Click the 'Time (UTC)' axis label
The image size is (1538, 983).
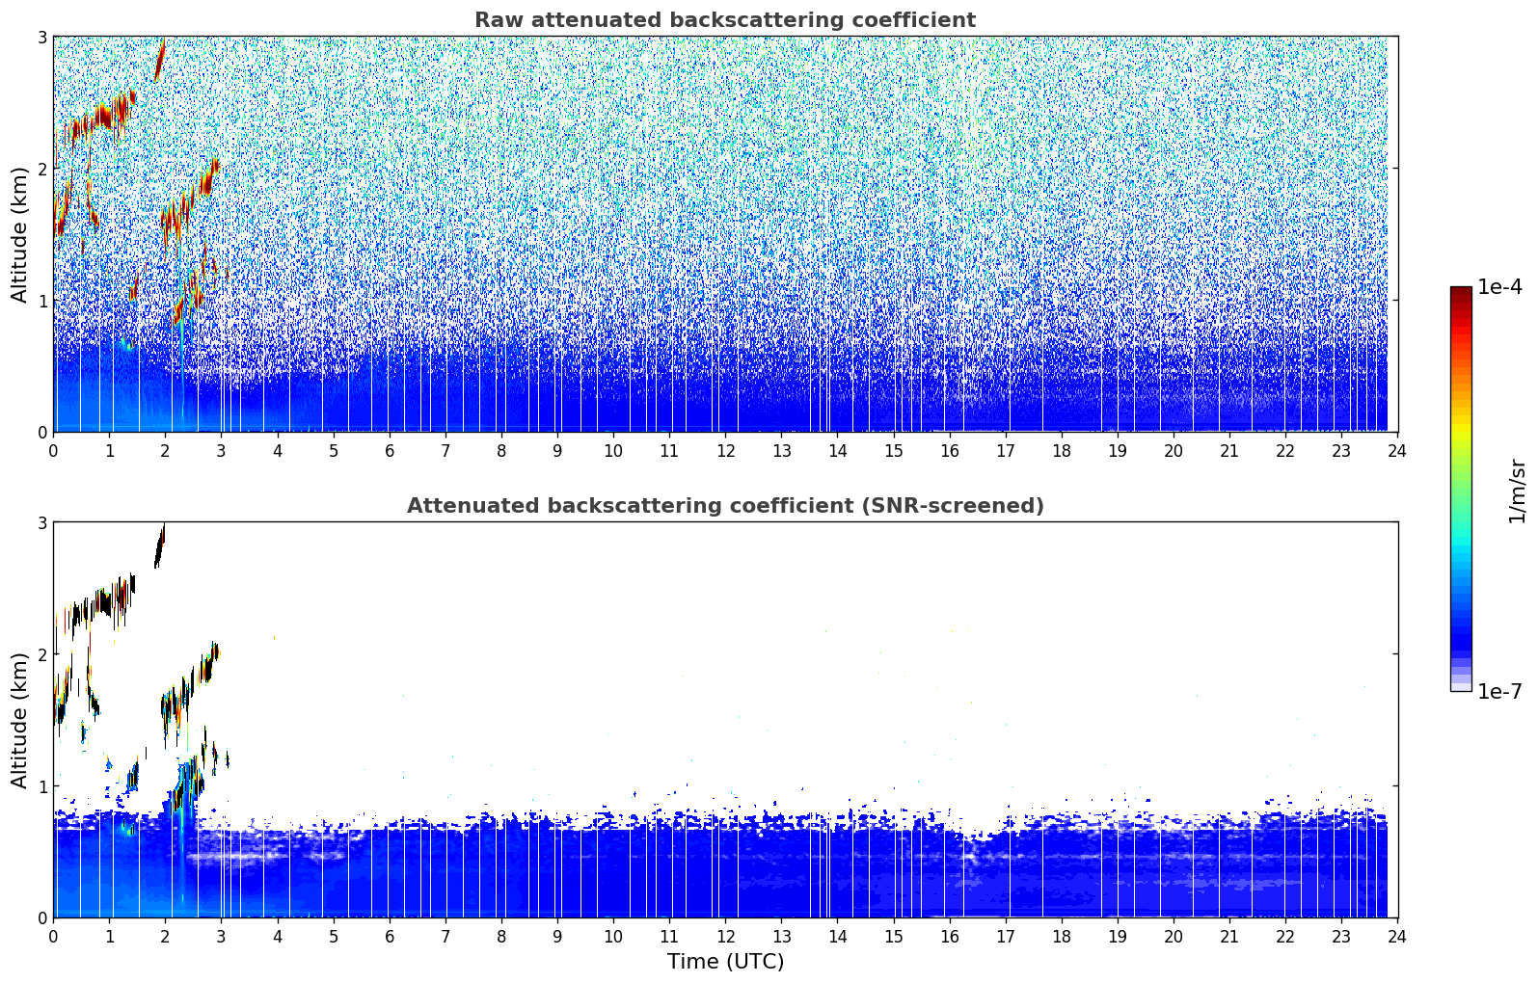(725, 962)
